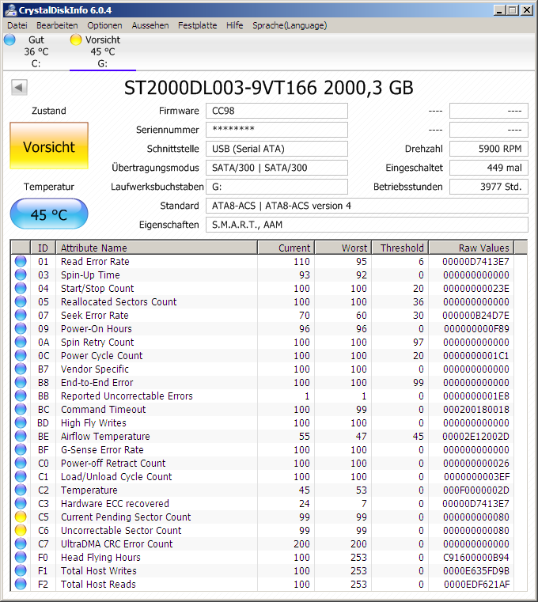Screen dimensions: 538x602
Task: Click the Eingeschaltet value 449 mal
Action: (489, 168)
